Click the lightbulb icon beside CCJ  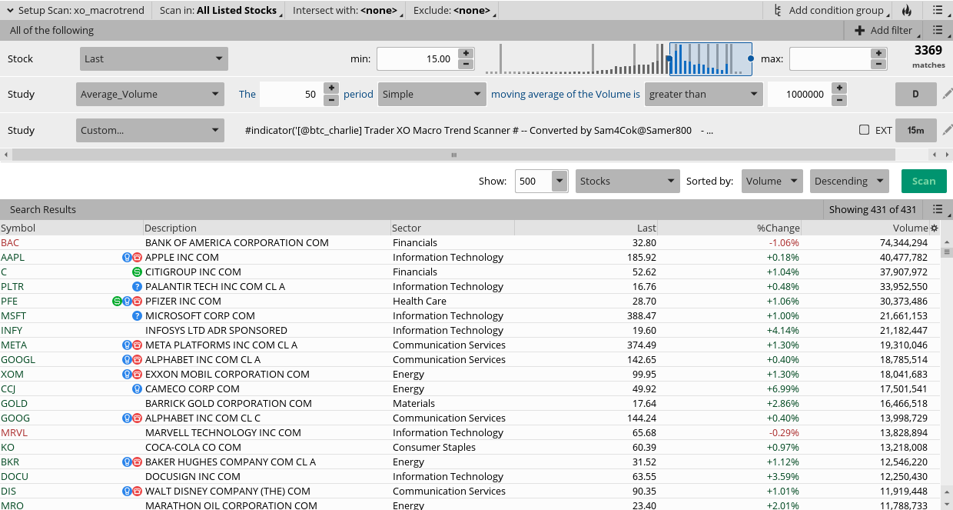(137, 389)
